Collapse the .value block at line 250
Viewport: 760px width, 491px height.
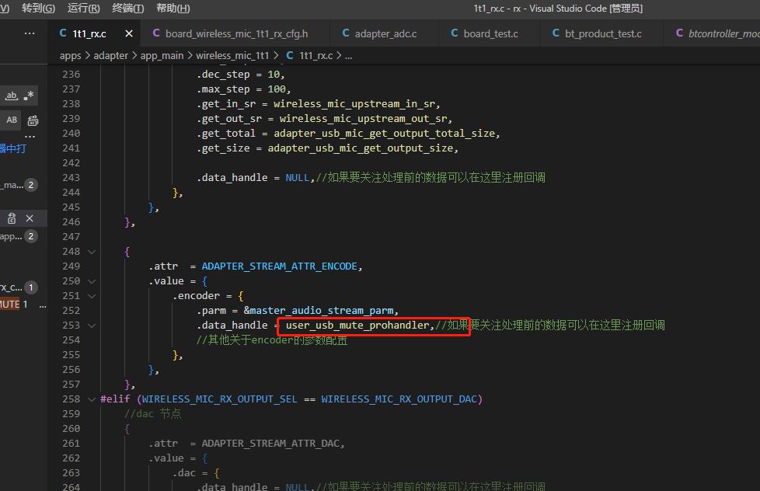(92, 281)
